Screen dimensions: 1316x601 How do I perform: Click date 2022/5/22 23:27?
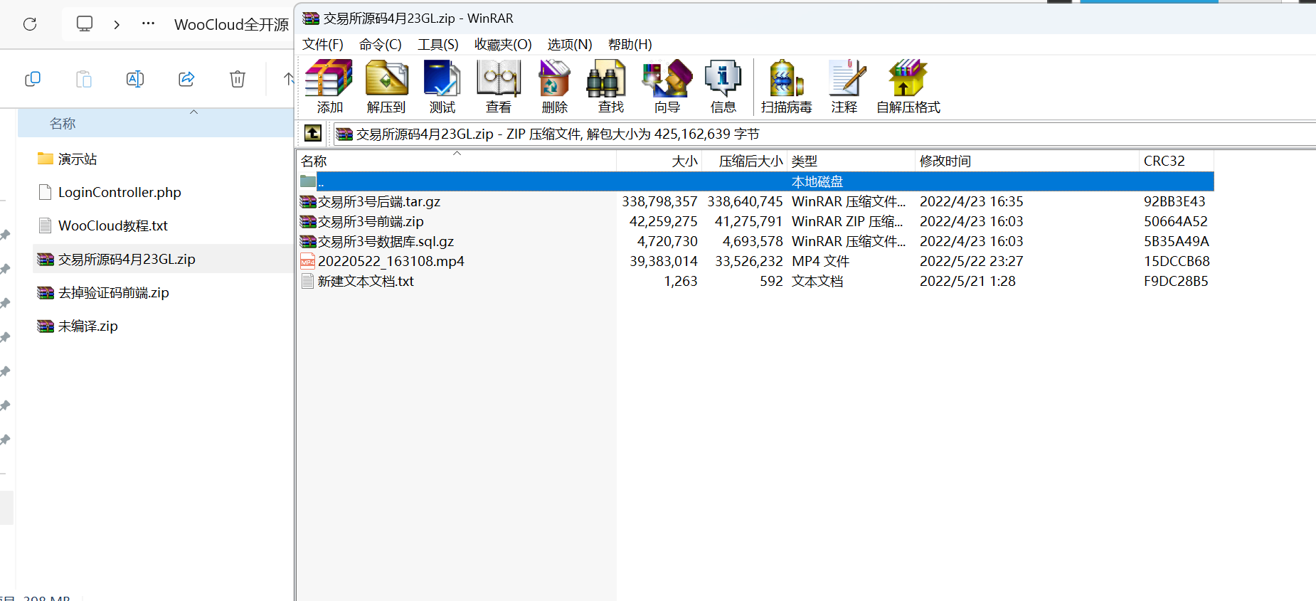click(x=971, y=261)
